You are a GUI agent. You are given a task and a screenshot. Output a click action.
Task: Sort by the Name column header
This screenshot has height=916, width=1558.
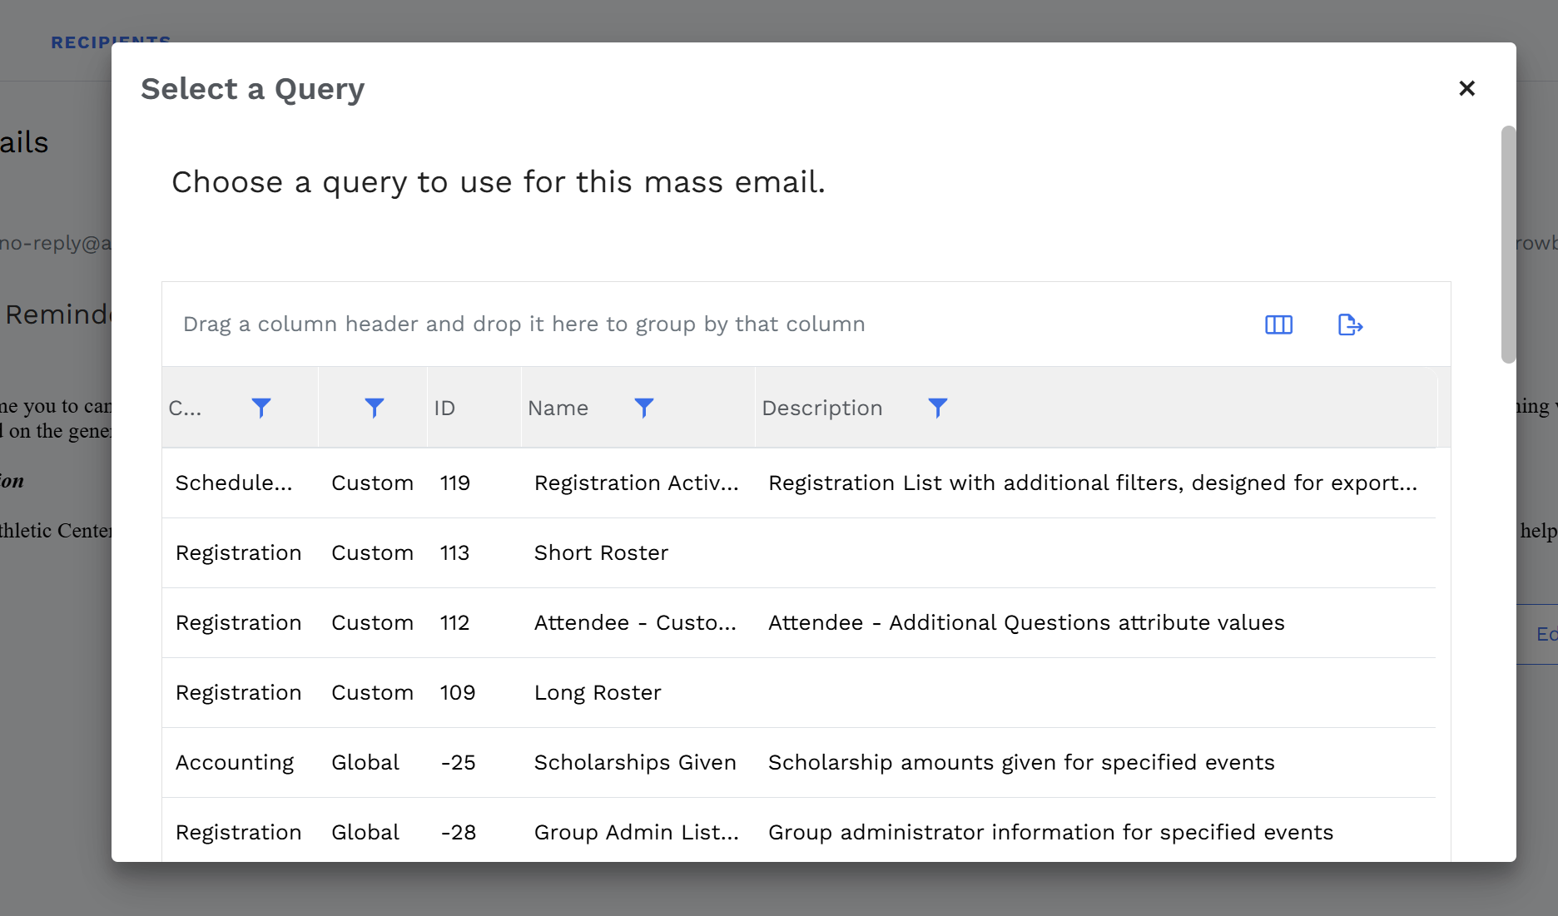[x=558, y=408]
